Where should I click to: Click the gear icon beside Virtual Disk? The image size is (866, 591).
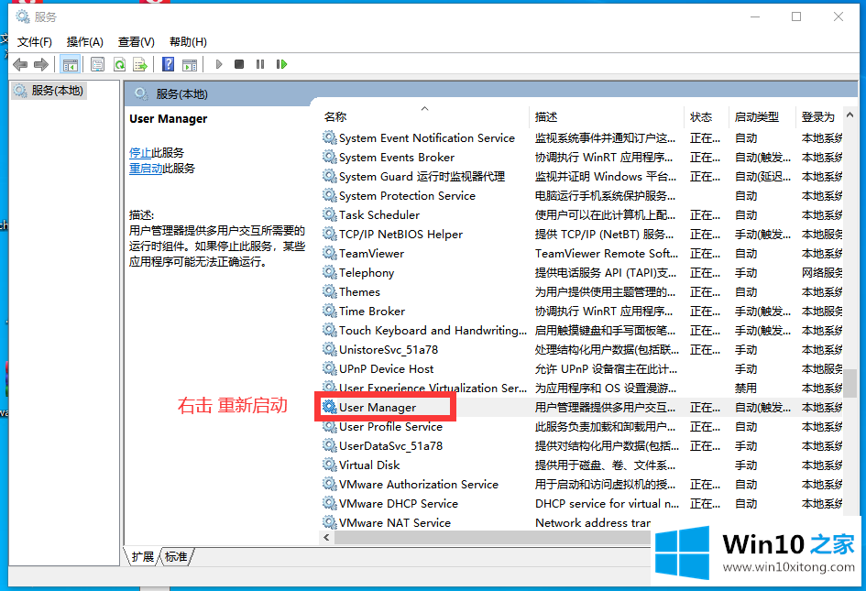click(x=330, y=465)
